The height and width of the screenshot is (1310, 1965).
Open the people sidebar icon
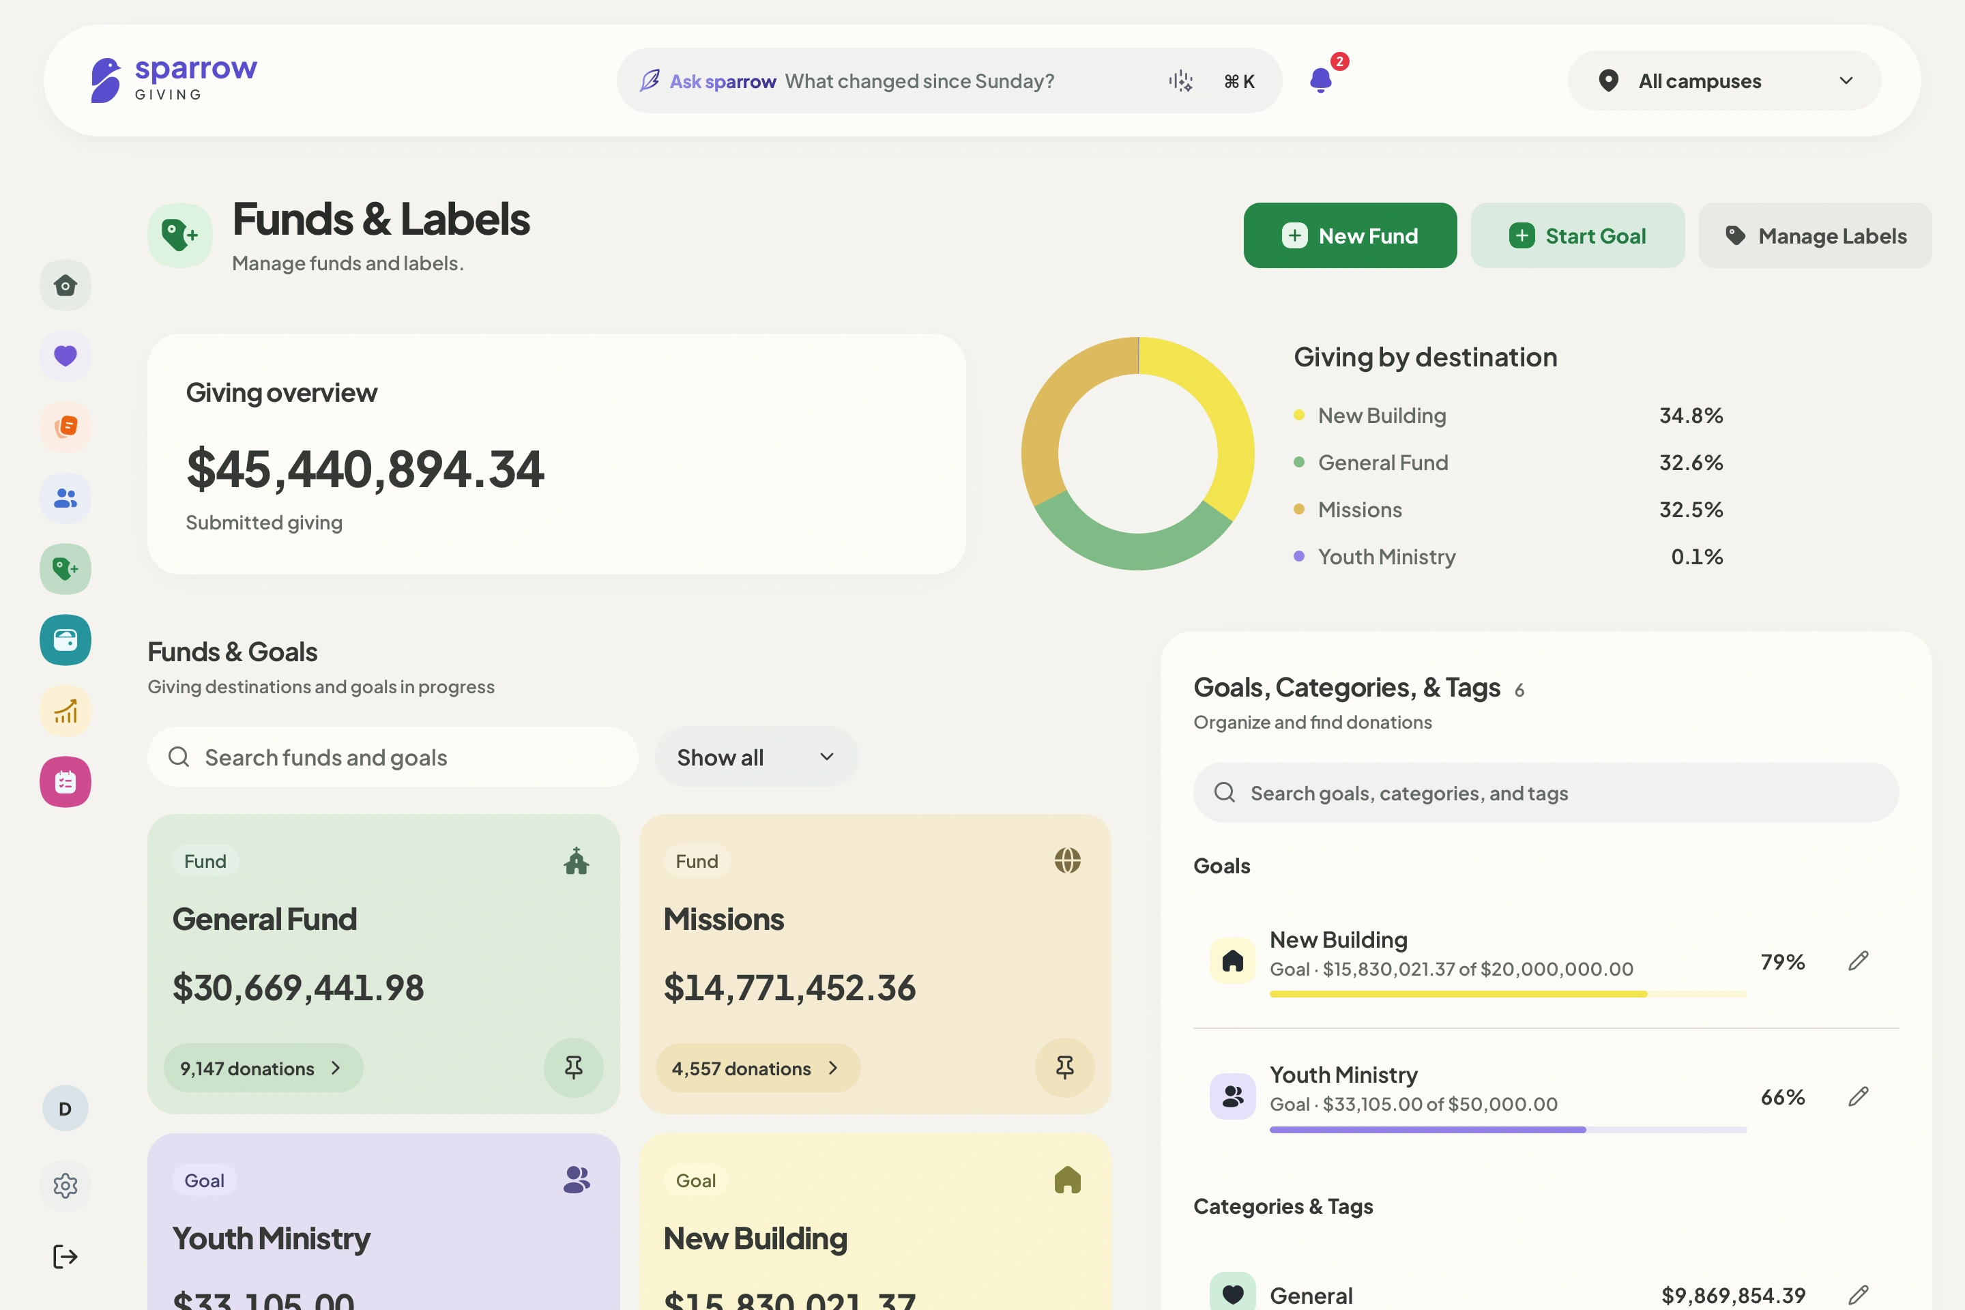65,498
